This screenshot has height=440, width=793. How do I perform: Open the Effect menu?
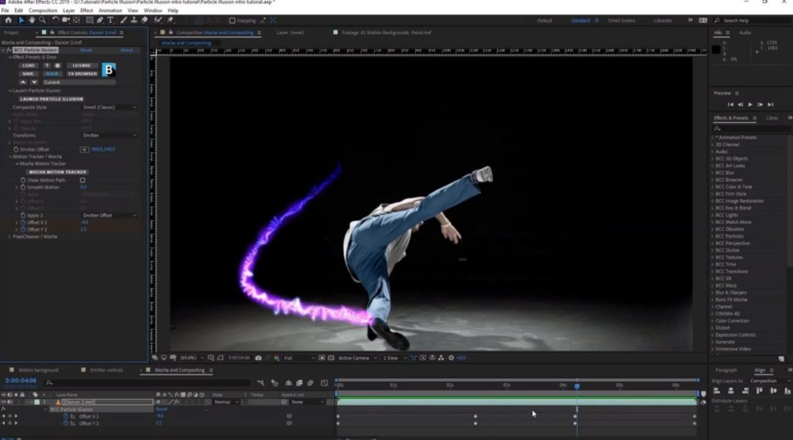(87, 10)
